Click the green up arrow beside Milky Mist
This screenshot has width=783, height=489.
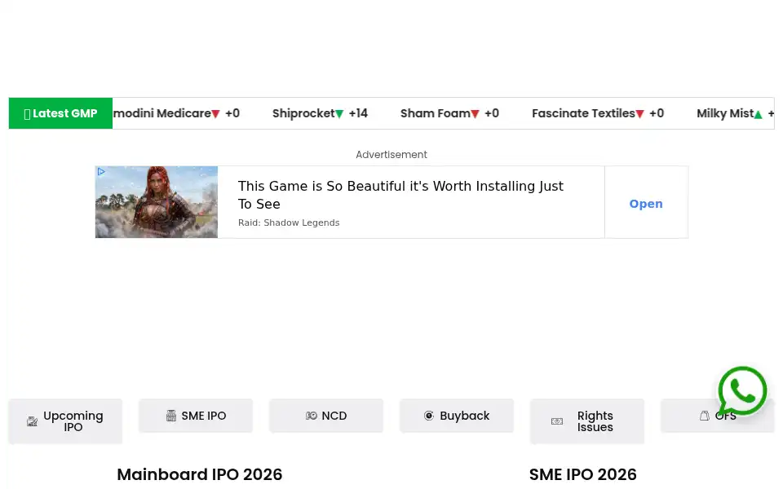(x=758, y=114)
